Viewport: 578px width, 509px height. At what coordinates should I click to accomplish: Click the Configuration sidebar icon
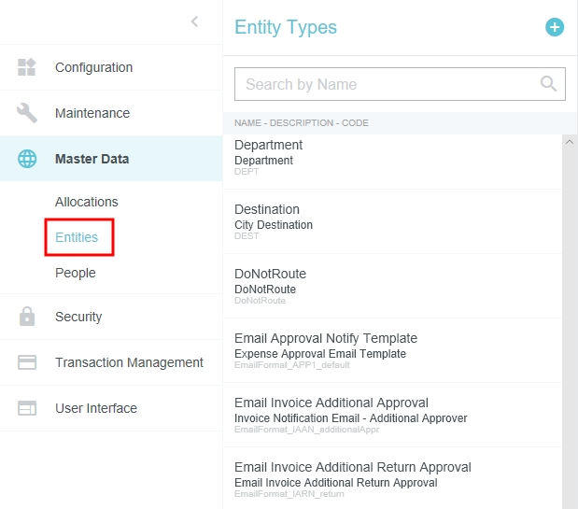click(x=27, y=67)
